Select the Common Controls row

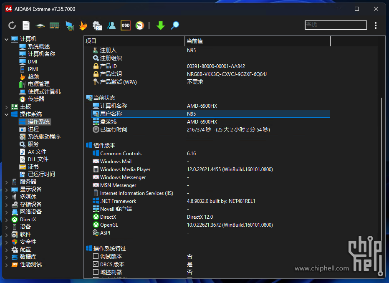[x=211, y=154]
